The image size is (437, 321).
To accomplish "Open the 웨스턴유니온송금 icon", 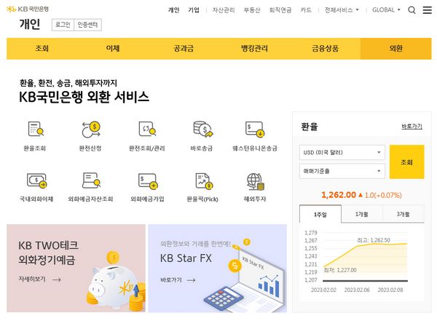I will 255,130.
